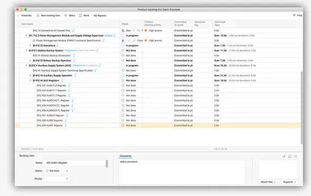Click link icon beside 22 Operations

tap(58, 45)
